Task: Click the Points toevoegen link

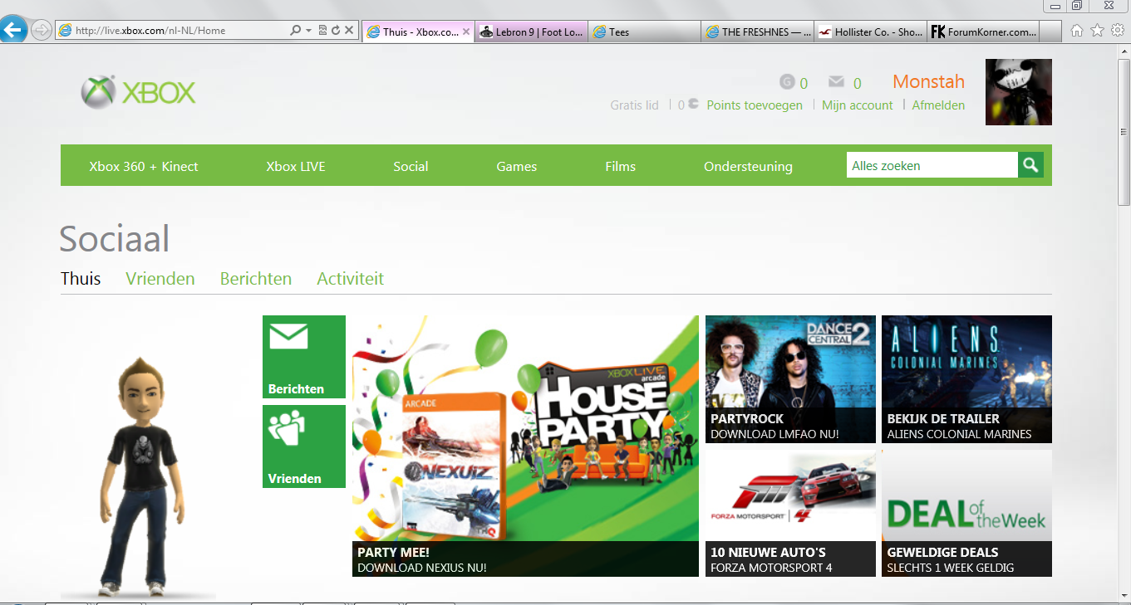Action: (x=755, y=105)
